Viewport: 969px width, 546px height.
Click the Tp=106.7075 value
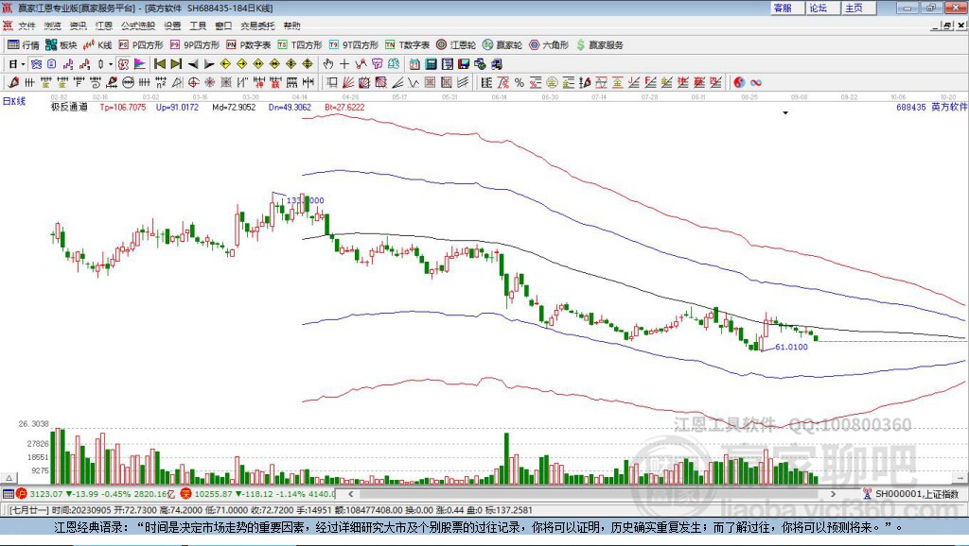(x=123, y=108)
